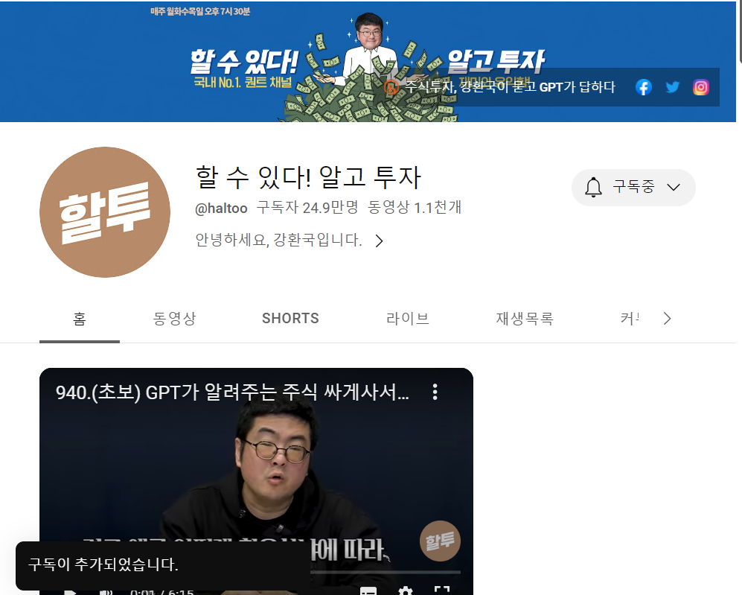Click the 할 수 있다! 알고 투자 channel banner

point(368,62)
